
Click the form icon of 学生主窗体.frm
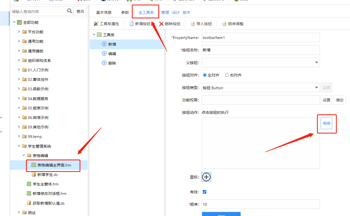(29, 184)
